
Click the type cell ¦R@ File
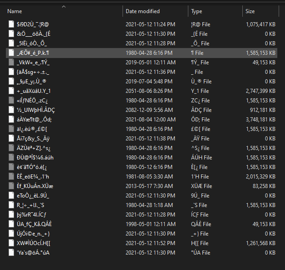pos(201,24)
